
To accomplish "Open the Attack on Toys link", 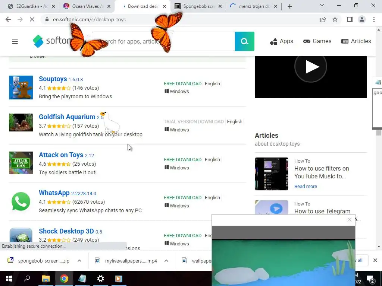I will pyautogui.click(x=61, y=155).
